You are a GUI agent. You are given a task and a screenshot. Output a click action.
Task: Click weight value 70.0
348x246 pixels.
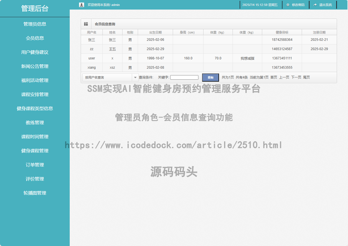click(x=218, y=58)
